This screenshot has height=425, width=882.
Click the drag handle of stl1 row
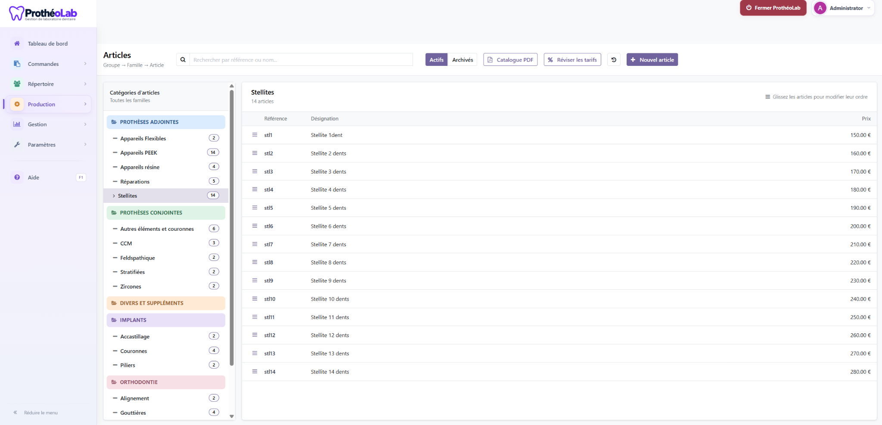[255, 135]
